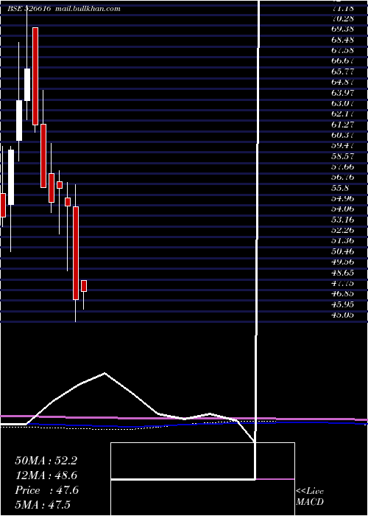
Task: Click the tallest red candlestick body
Action: point(35,76)
